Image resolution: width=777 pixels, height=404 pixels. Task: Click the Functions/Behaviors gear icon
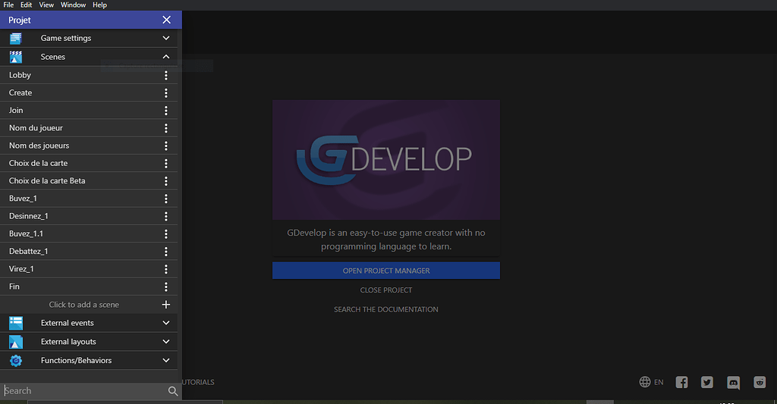[16, 361]
